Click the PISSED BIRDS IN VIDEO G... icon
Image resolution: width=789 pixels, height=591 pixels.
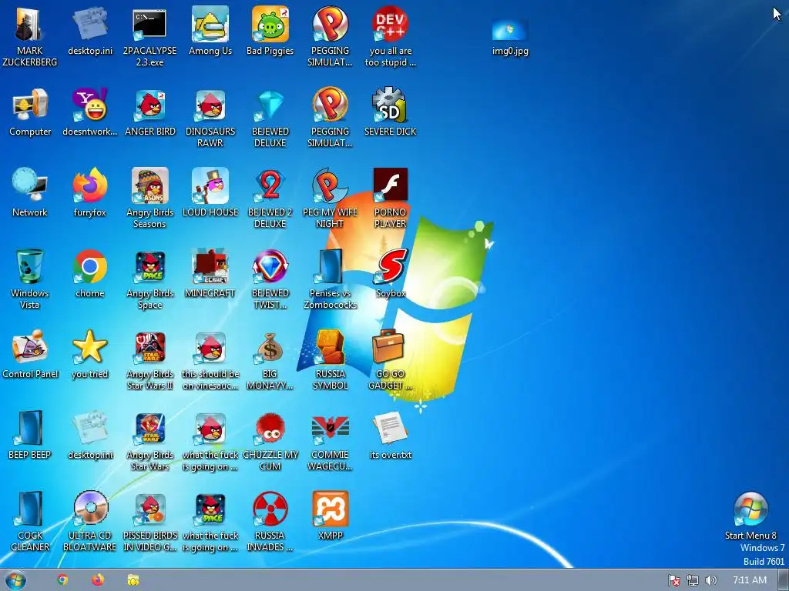tap(150, 522)
